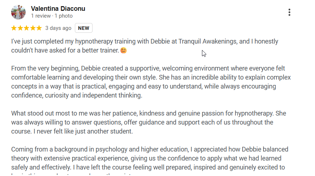Click Valentina Diaconu's round profile picture
This screenshot has height=176, width=315.
(18, 12)
